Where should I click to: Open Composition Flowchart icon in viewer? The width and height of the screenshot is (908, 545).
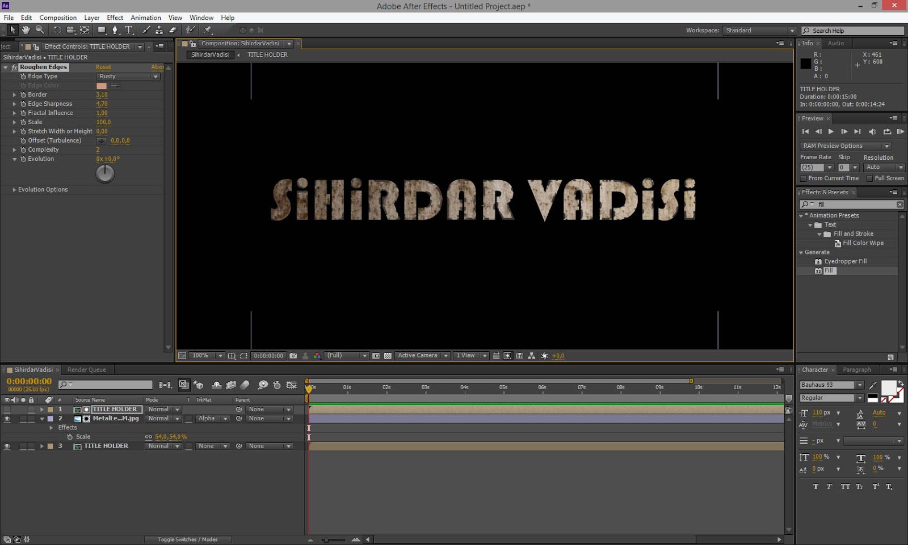532,356
